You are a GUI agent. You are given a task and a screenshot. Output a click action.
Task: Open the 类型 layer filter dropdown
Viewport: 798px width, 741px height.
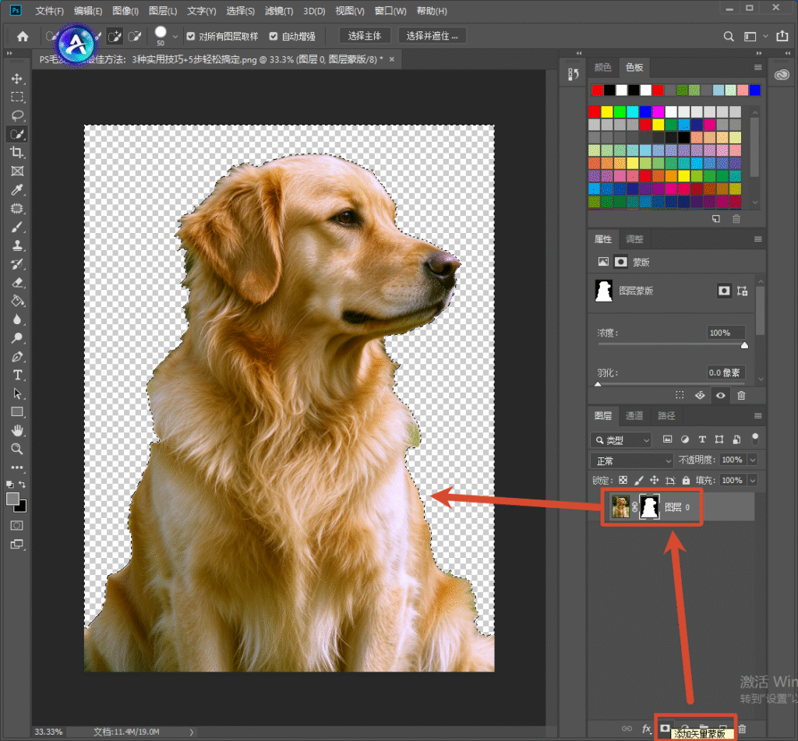point(621,439)
